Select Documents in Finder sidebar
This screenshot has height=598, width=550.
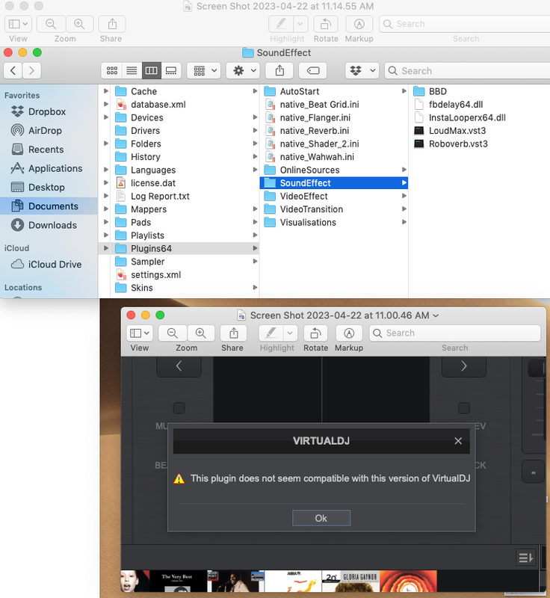(49, 206)
